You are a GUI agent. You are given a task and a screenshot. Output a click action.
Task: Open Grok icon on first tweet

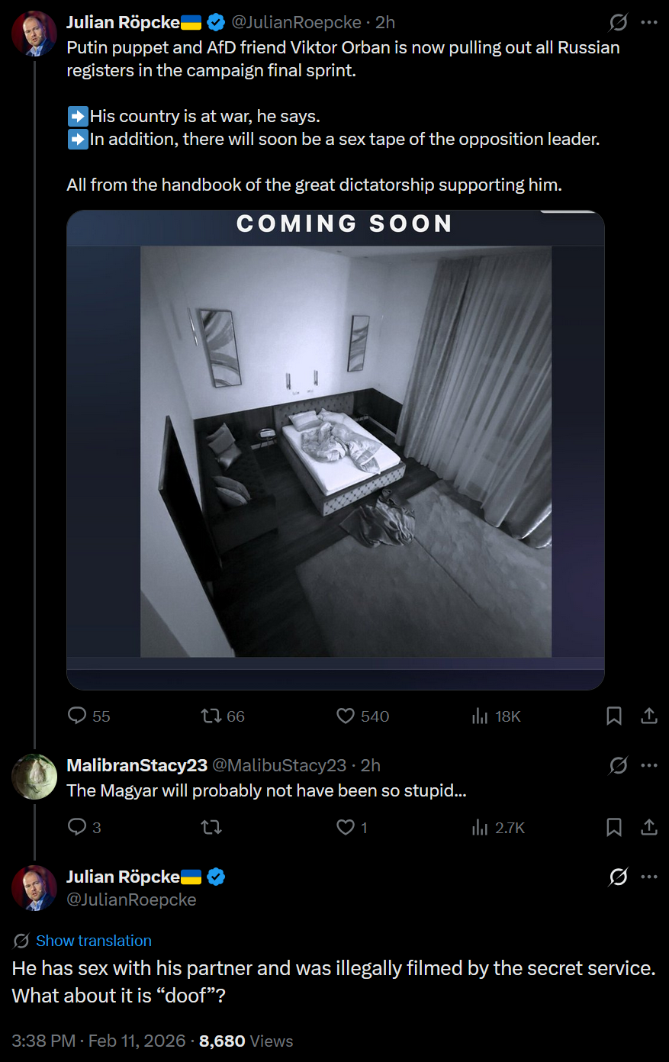619,22
